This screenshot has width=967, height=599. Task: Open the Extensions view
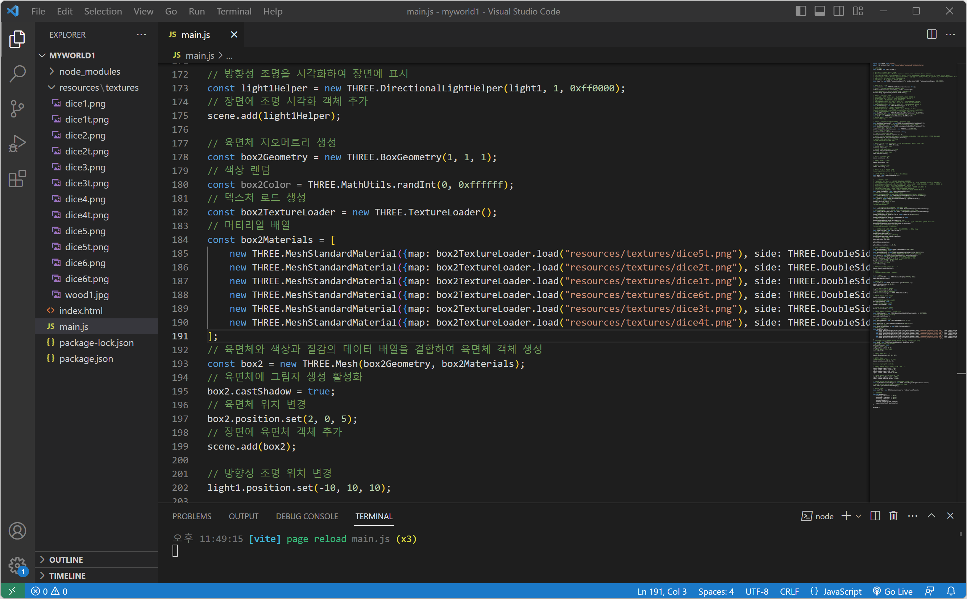17,179
